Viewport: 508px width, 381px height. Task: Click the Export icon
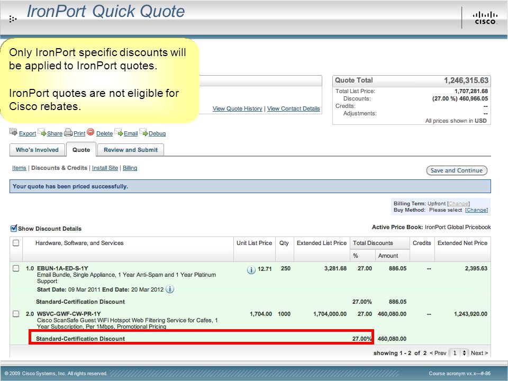tap(13, 132)
